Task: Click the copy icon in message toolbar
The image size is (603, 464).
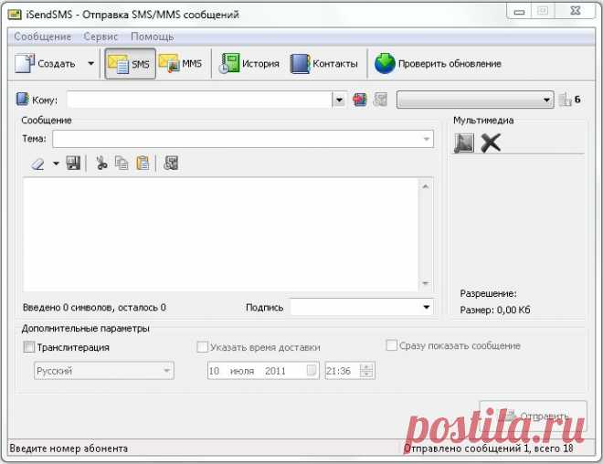Action: 122,163
